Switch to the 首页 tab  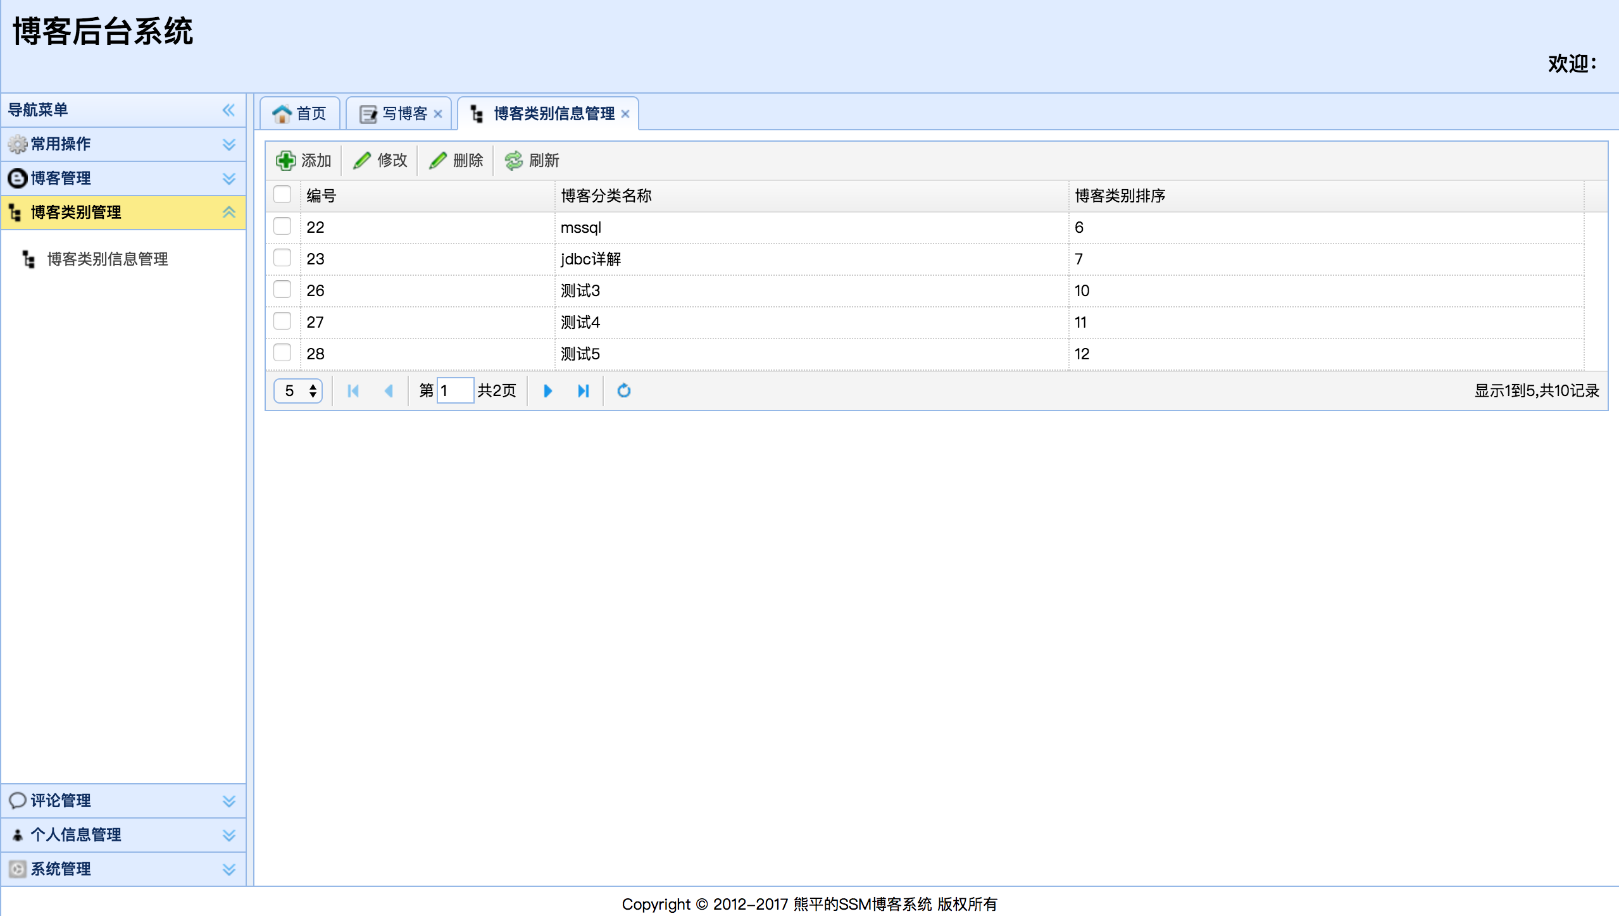(x=300, y=114)
